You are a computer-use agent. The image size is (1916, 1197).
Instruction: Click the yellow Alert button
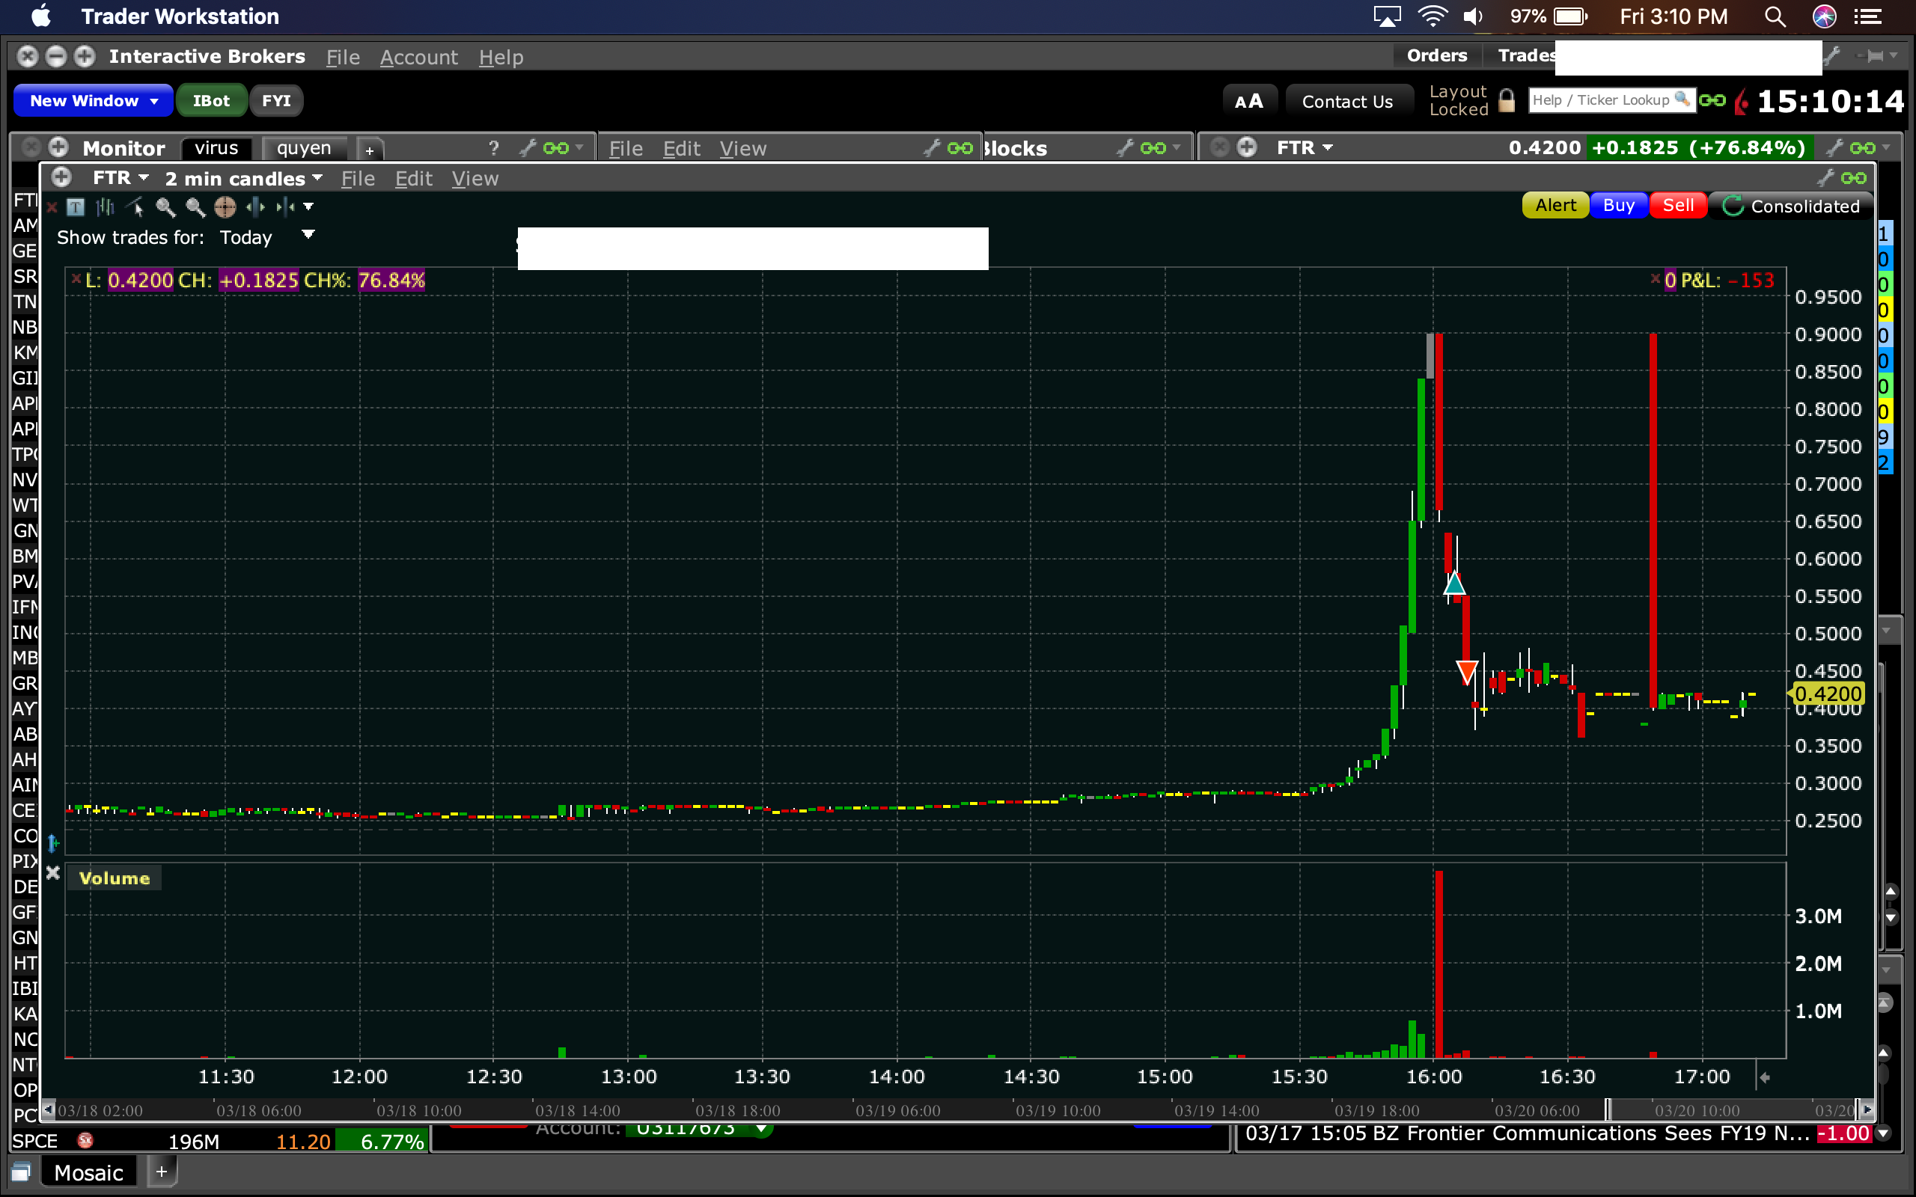point(1555,206)
